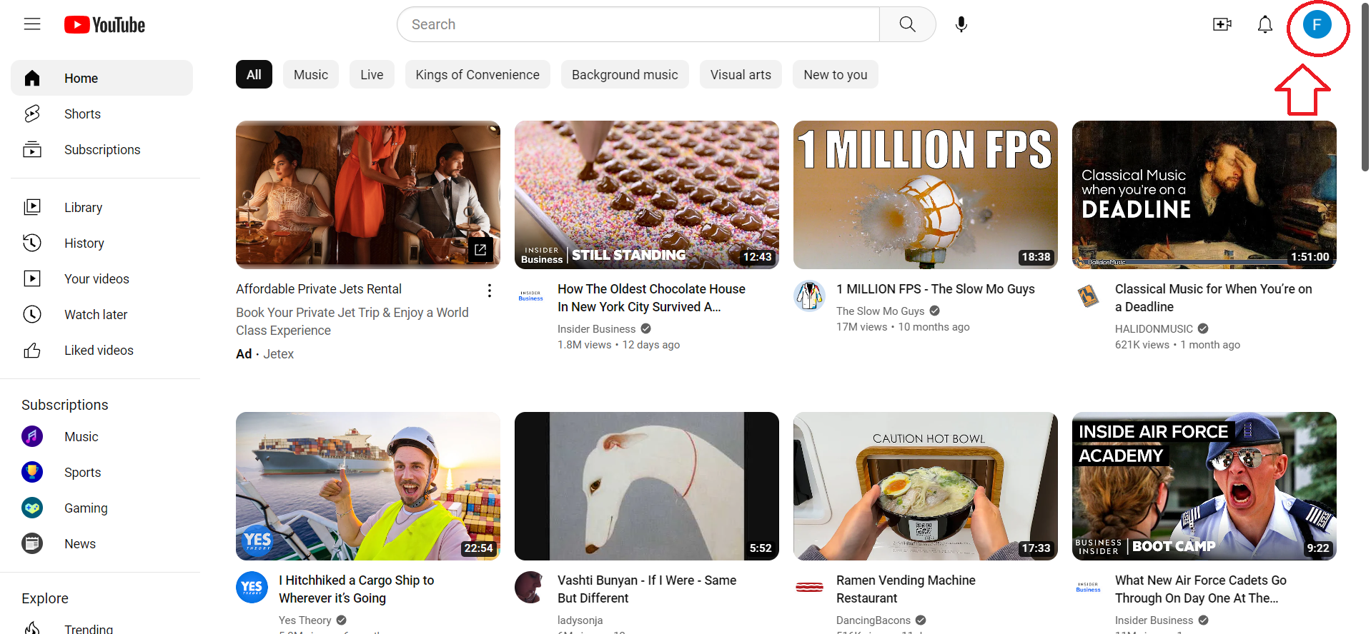The width and height of the screenshot is (1371, 634).
Task: Open the Jetex ad options menu
Action: point(489,290)
